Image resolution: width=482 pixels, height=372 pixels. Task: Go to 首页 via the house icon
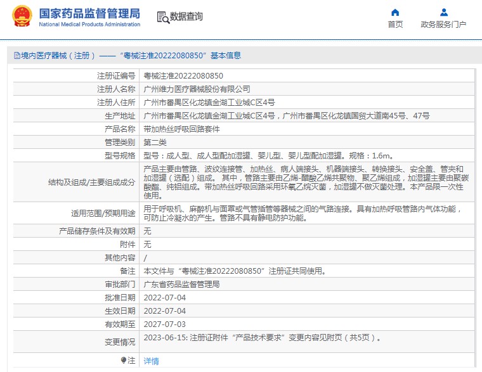(x=395, y=13)
